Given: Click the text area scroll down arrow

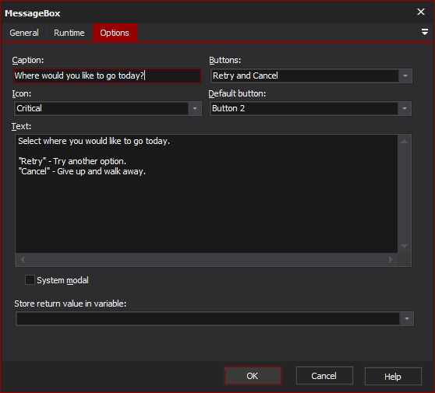Looking at the screenshot, I should point(404,246).
